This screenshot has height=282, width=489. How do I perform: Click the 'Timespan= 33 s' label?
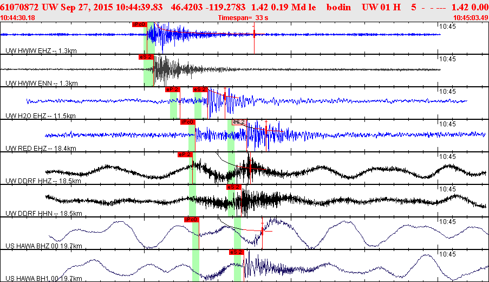coord(243,17)
